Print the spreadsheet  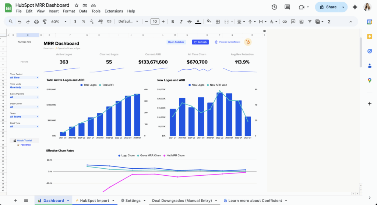[x=36, y=22]
